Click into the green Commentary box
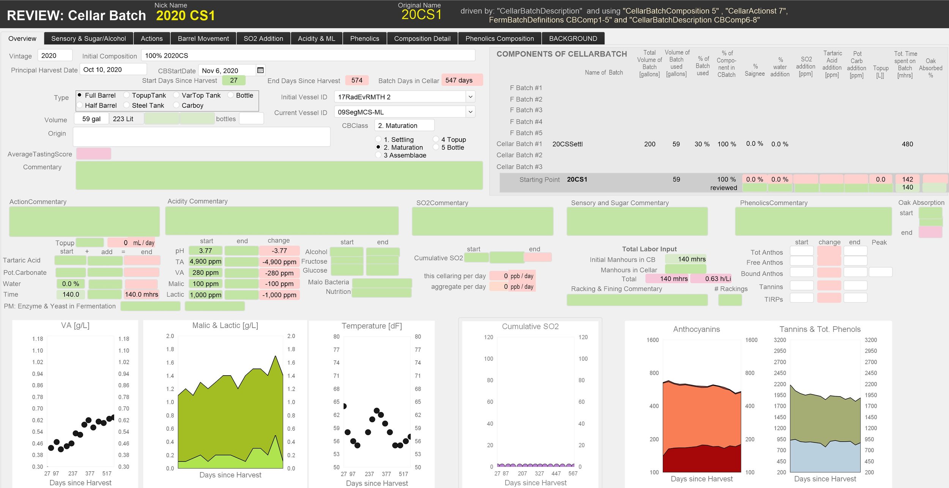The image size is (949, 488). pyautogui.click(x=279, y=175)
